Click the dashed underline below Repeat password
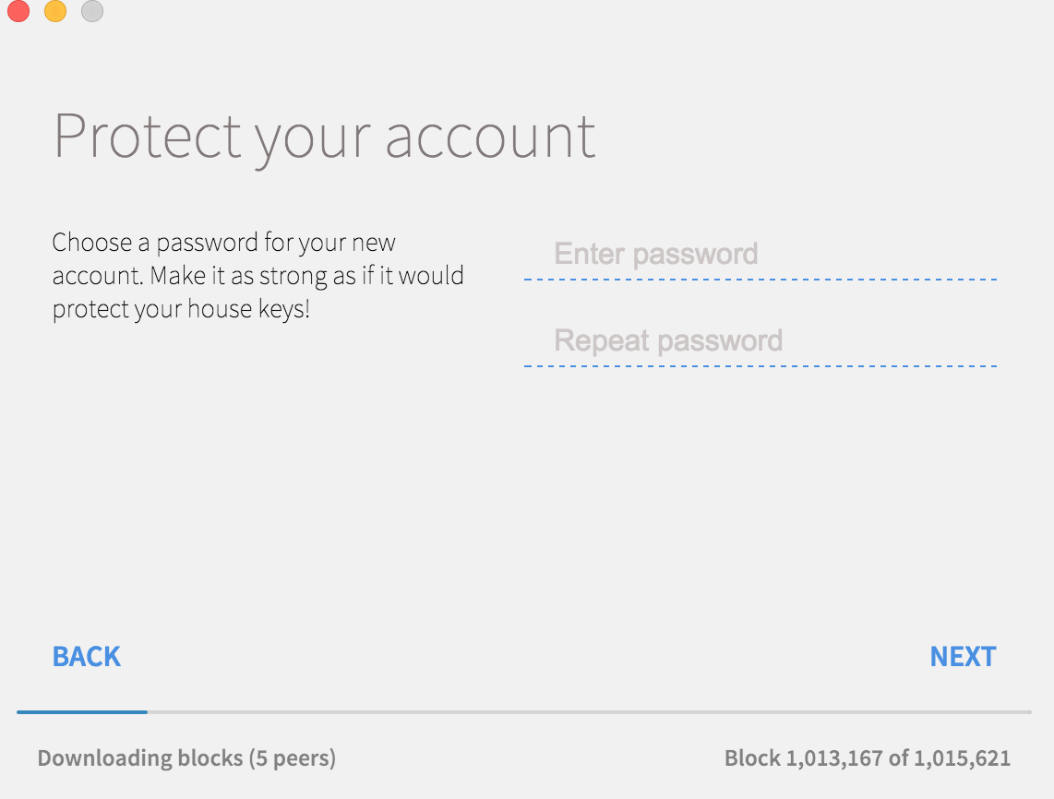1054x799 pixels. point(761,366)
